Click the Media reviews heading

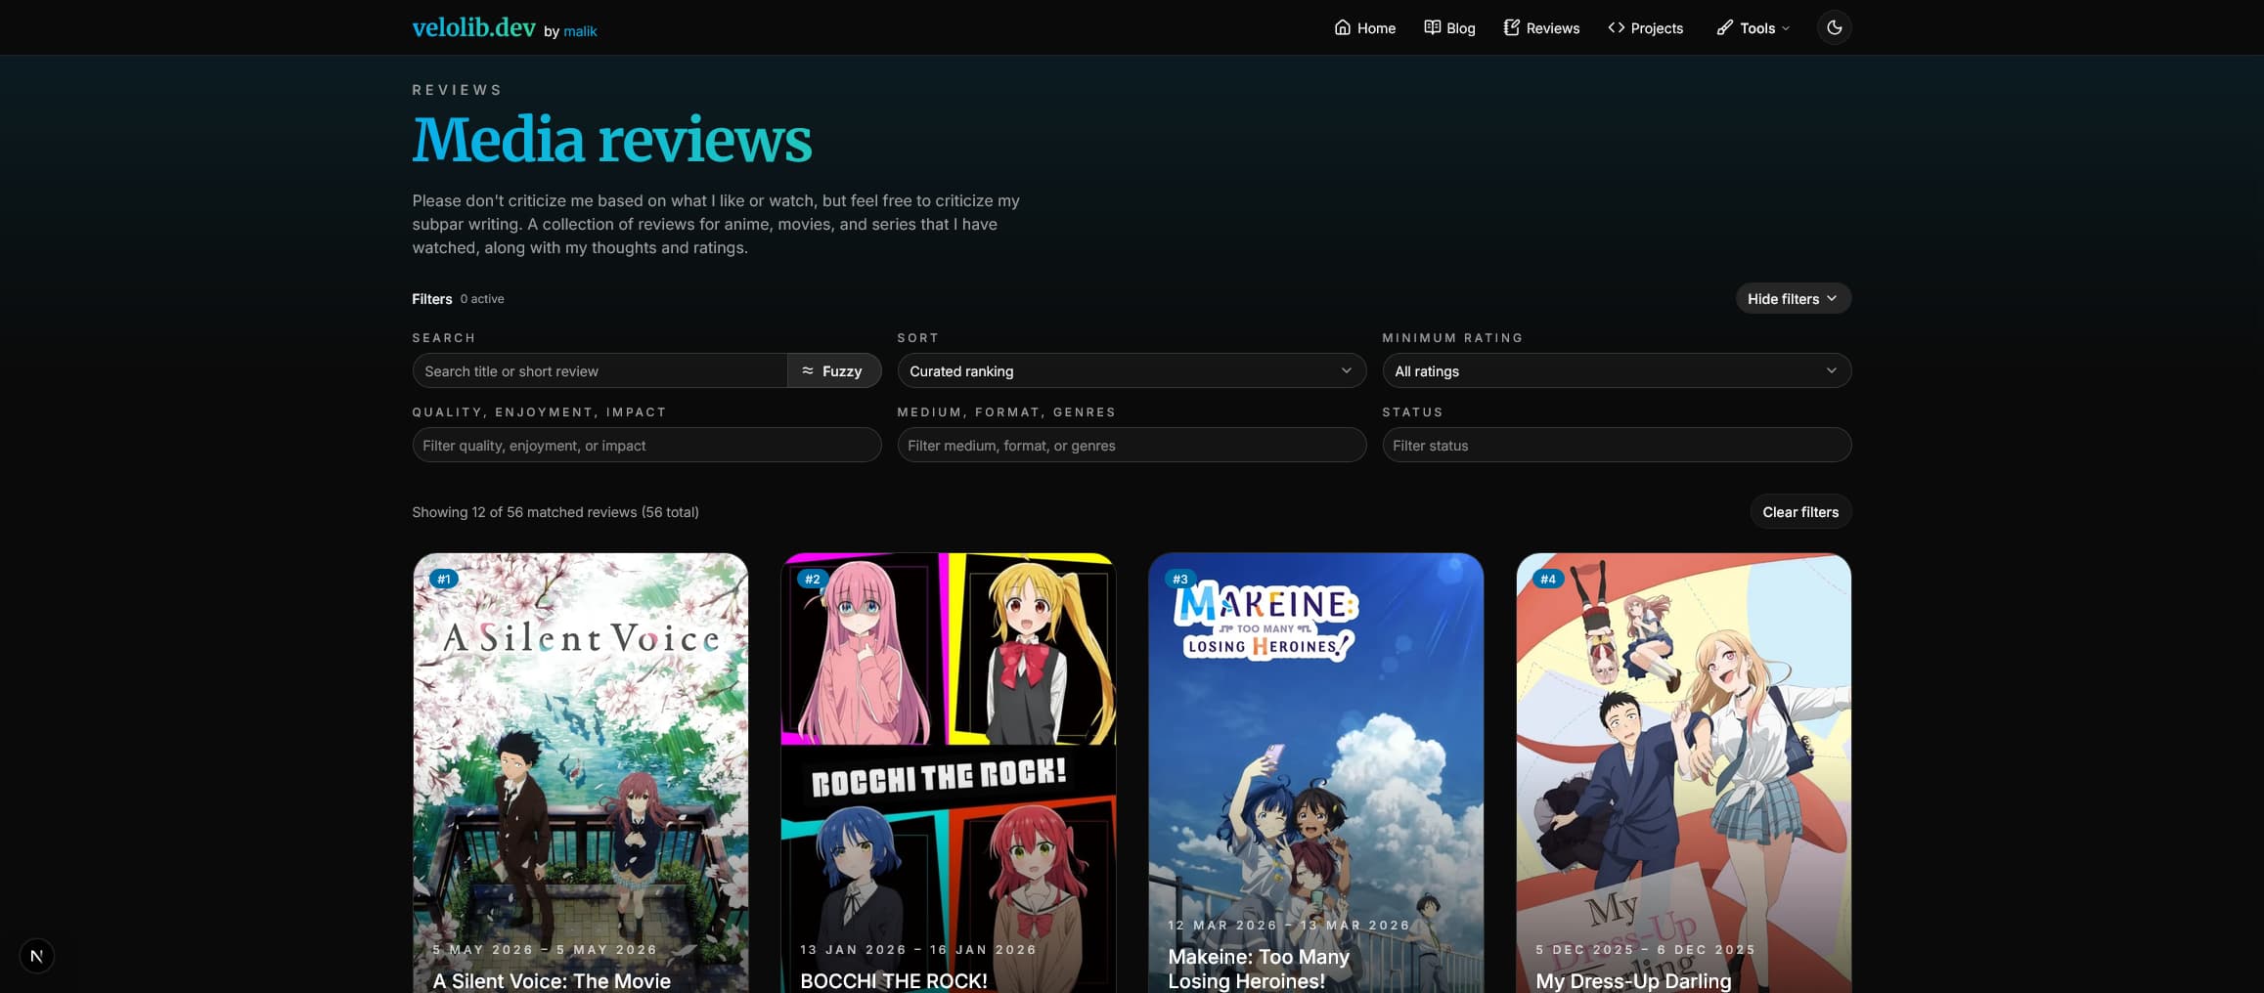(612, 140)
